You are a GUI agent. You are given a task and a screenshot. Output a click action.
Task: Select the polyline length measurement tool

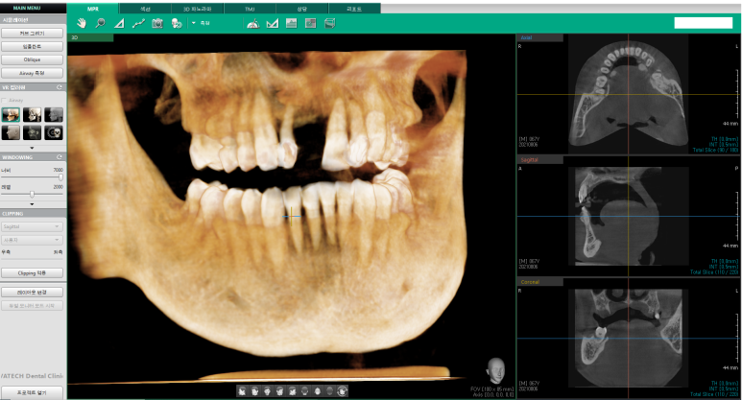point(138,22)
